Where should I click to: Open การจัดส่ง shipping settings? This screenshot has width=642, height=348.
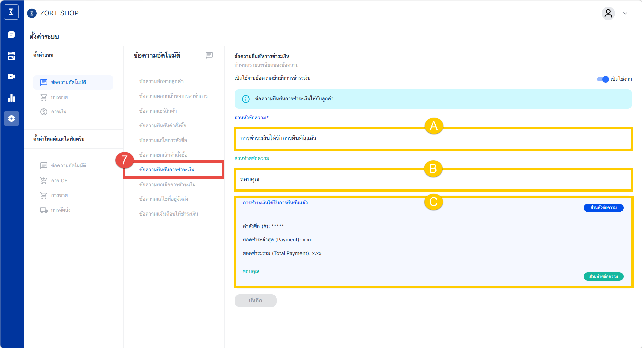pyautogui.click(x=61, y=210)
